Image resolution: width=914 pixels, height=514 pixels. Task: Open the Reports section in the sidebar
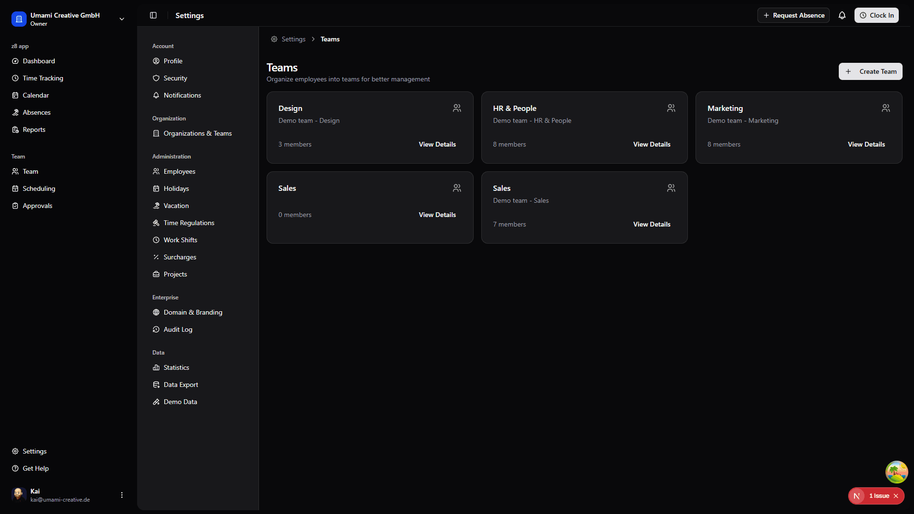[x=34, y=129]
